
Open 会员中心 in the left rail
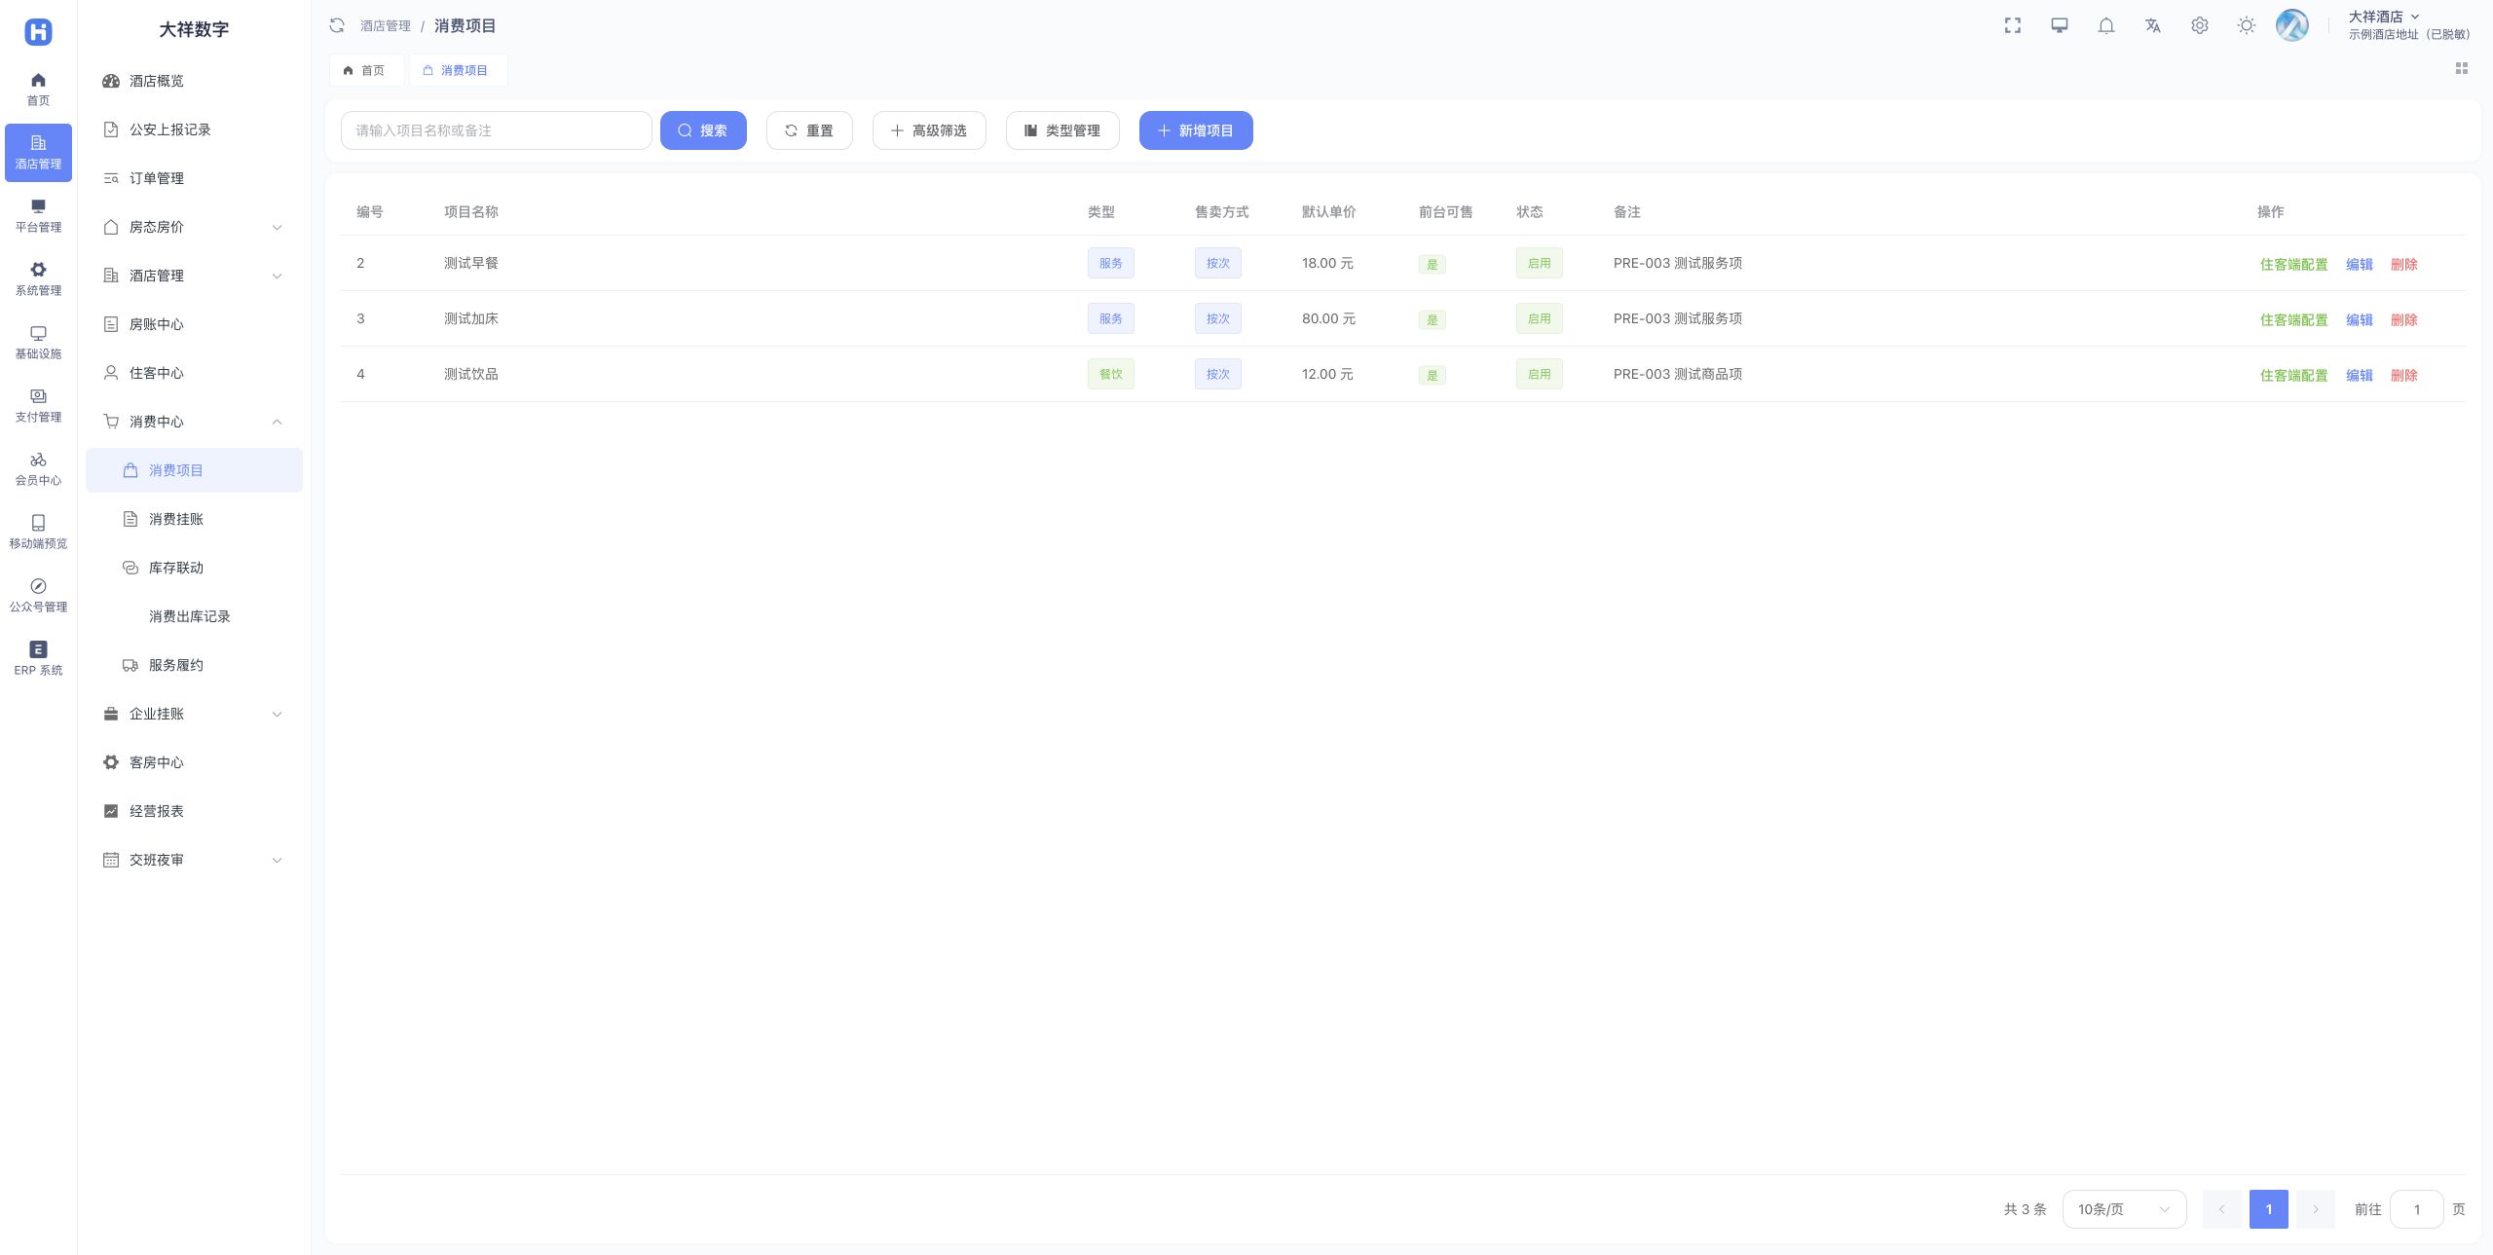coord(38,468)
